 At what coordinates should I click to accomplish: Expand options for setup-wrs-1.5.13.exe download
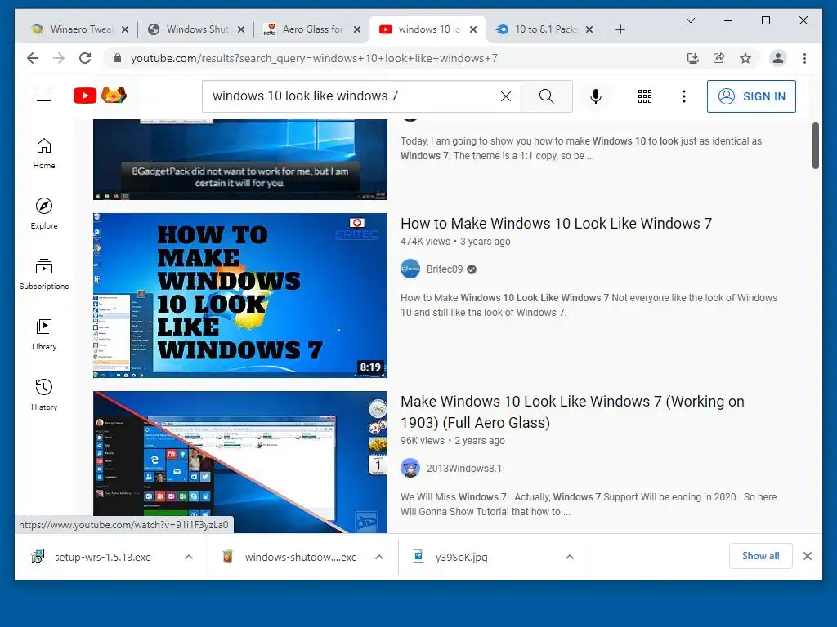(189, 557)
